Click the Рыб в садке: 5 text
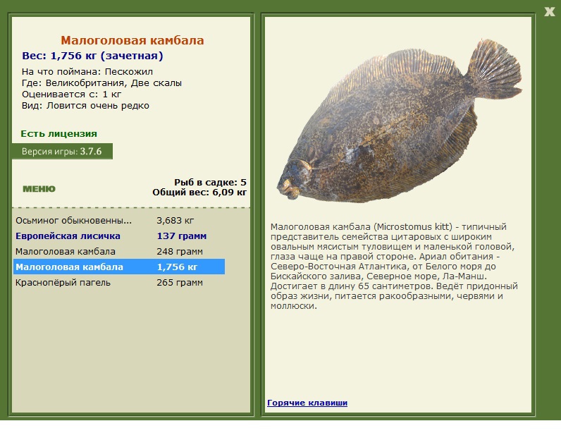 210,182
